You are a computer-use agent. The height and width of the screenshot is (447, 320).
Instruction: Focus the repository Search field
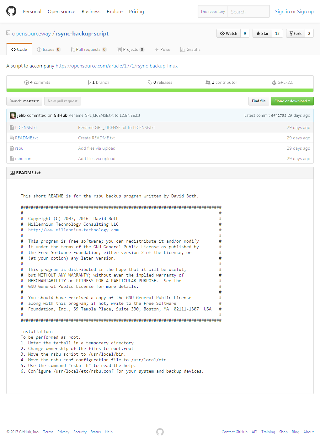[248, 12]
